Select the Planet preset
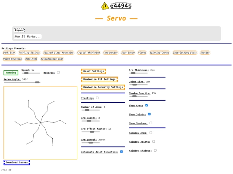 pyautogui.click(x=142, y=53)
